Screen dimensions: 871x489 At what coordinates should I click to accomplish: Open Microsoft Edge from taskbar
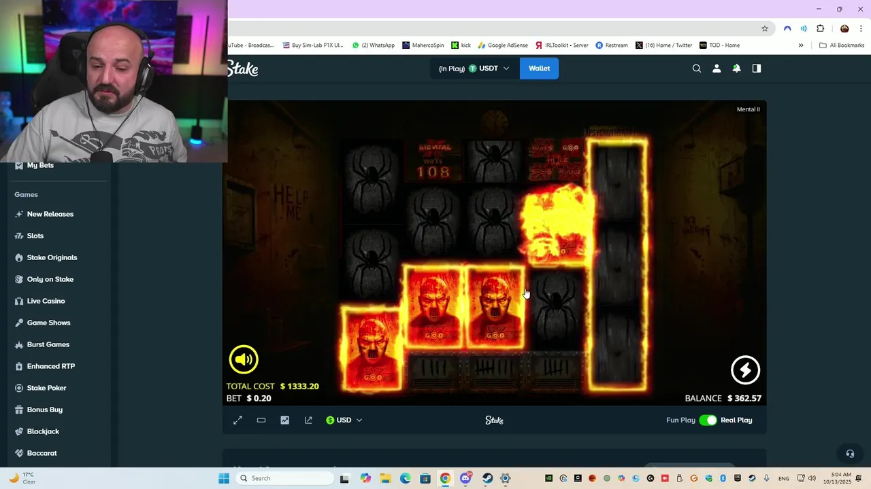point(406,478)
